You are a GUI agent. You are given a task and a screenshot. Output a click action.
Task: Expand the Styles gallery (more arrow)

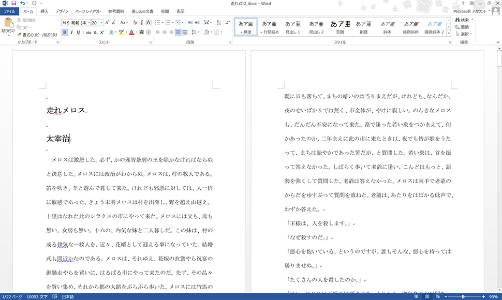[x=449, y=33]
